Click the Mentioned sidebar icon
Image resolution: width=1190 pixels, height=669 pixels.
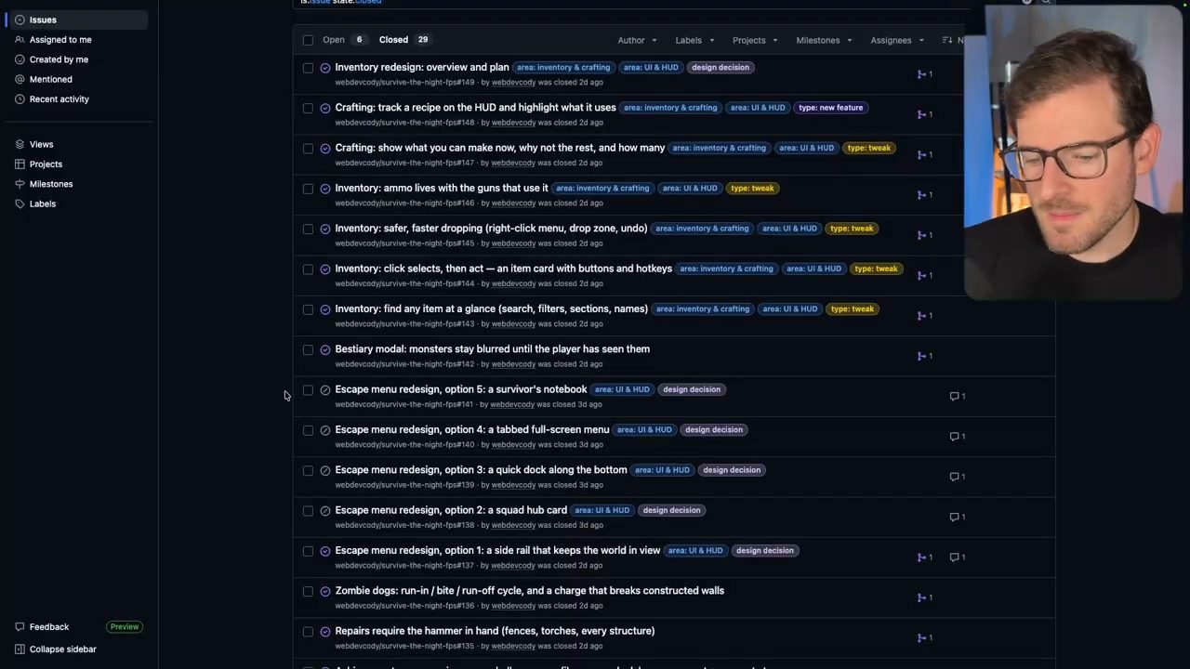pyautogui.click(x=20, y=79)
